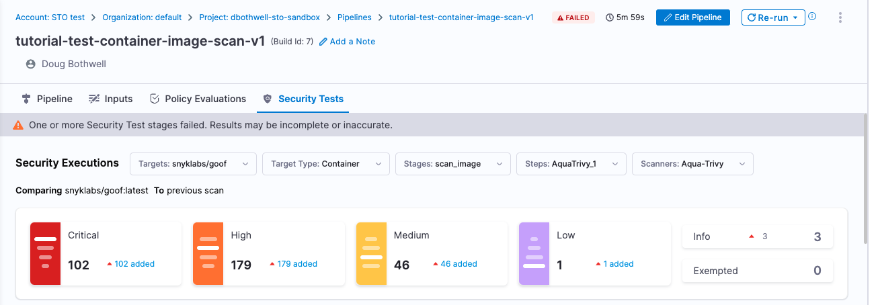
Task: Expand the Targets snyklabs/goof dropdown
Action: (193, 164)
